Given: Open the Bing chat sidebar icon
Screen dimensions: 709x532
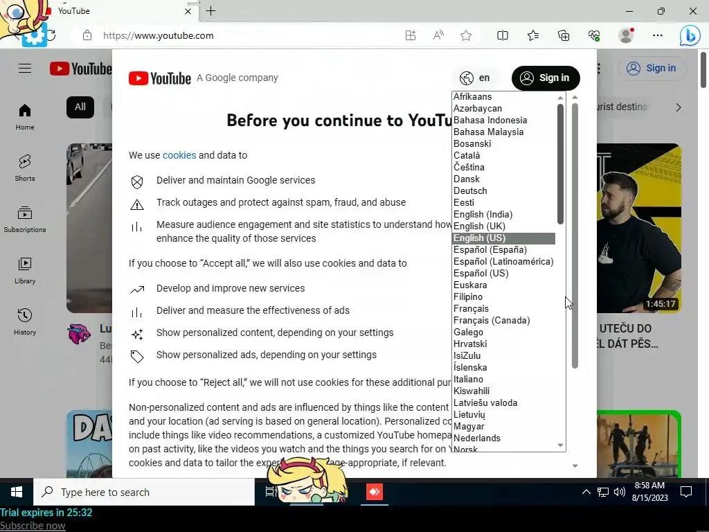Looking at the screenshot, I should 690,36.
